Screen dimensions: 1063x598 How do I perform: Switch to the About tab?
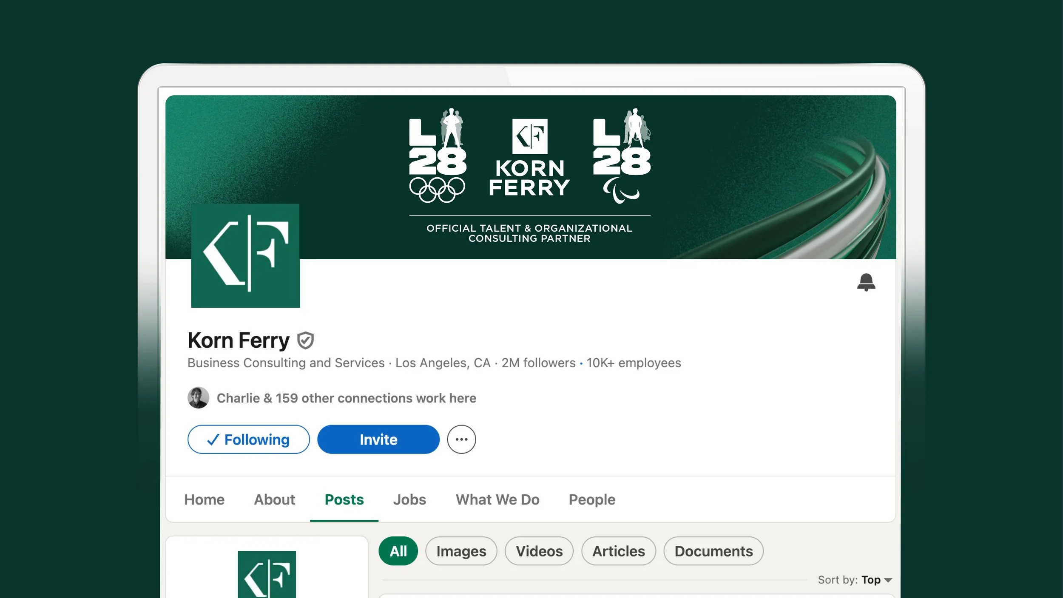pos(274,499)
